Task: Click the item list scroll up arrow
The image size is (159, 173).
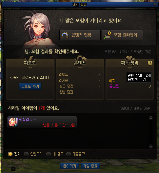Action: 151,118
